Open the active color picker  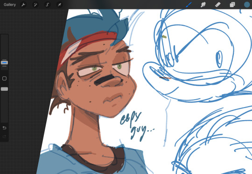(247, 5)
